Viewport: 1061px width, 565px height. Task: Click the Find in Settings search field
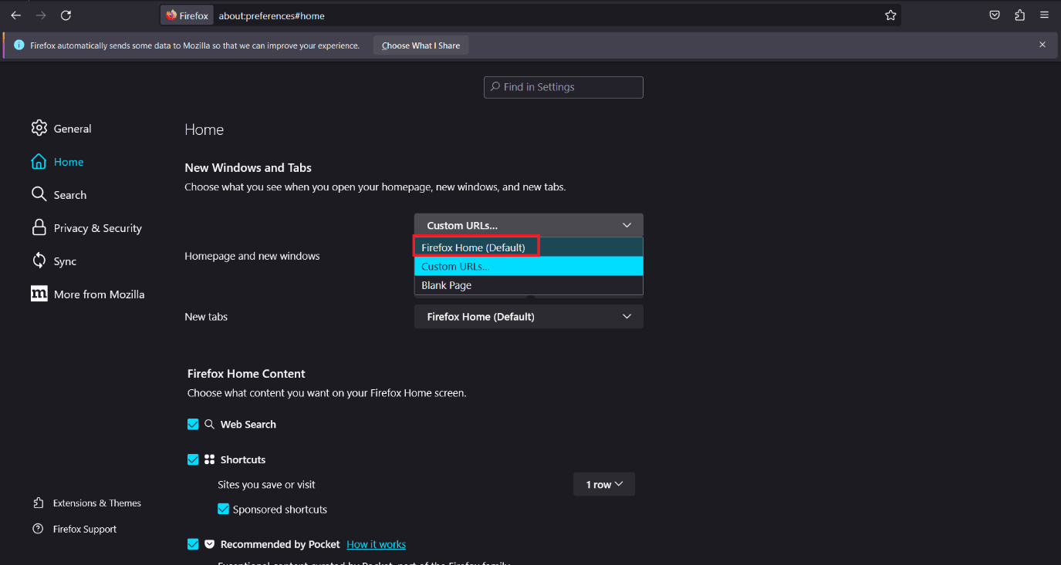[563, 87]
